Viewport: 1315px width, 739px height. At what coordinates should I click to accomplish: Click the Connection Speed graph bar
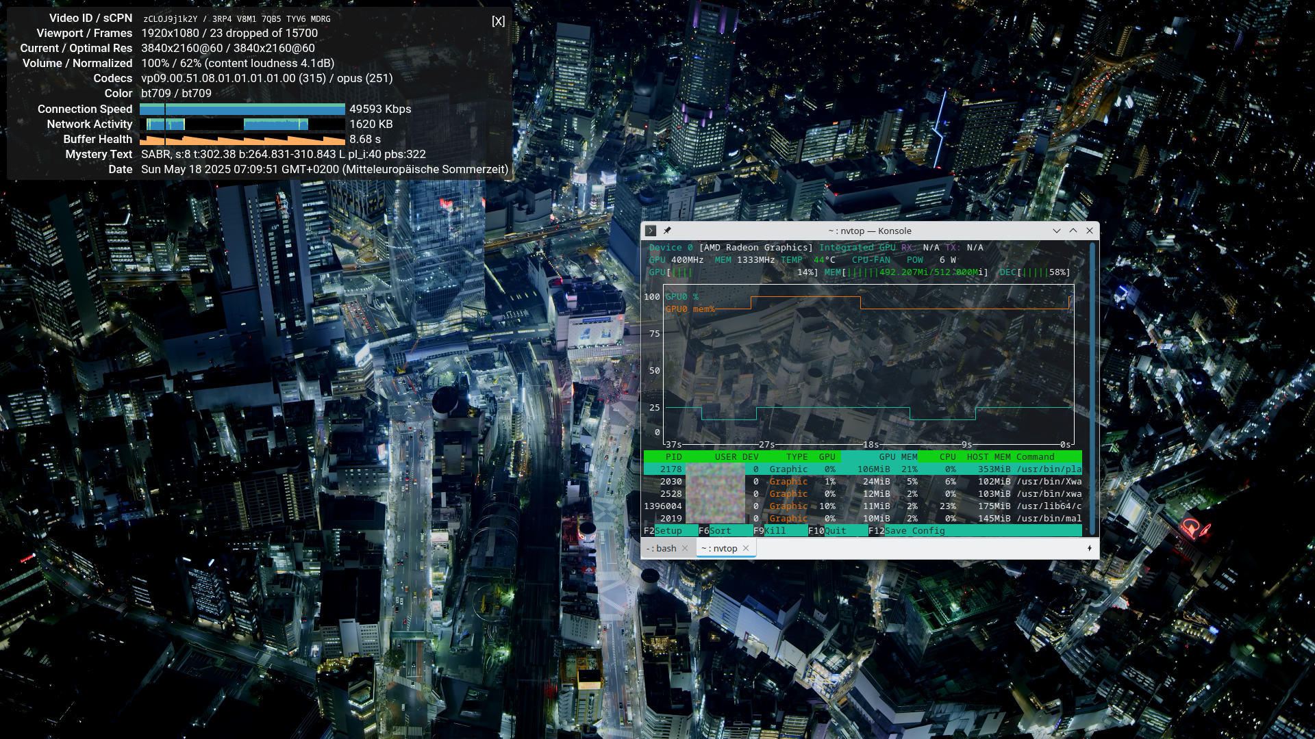(242, 109)
